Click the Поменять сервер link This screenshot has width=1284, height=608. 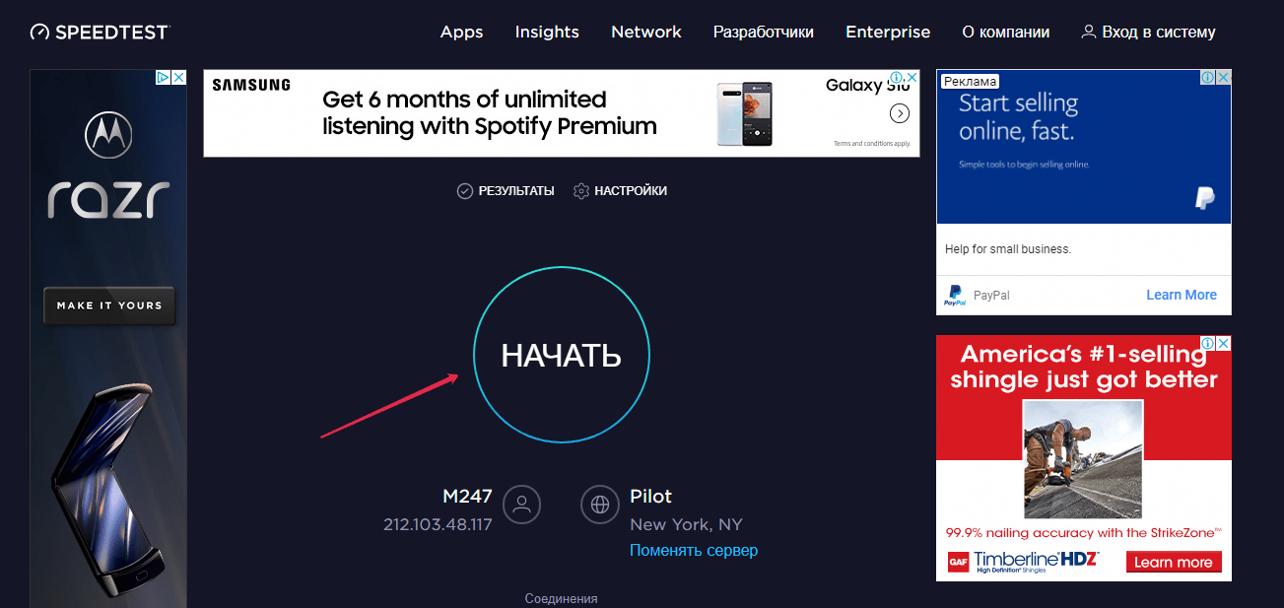[693, 550]
